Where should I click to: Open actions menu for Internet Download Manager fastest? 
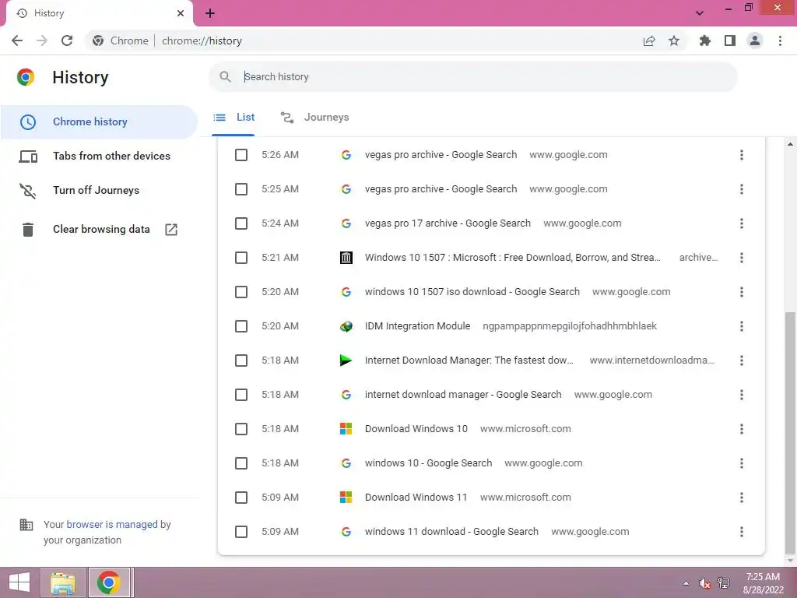742,361
